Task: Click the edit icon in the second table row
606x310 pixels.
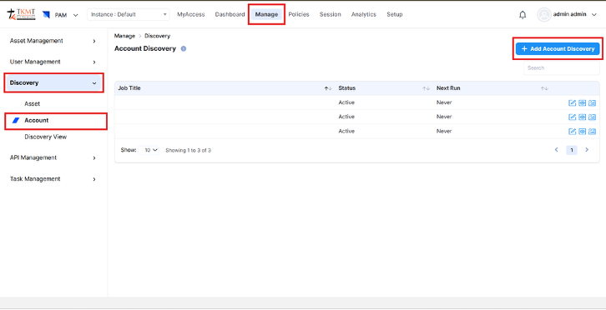Action: [x=573, y=117]
